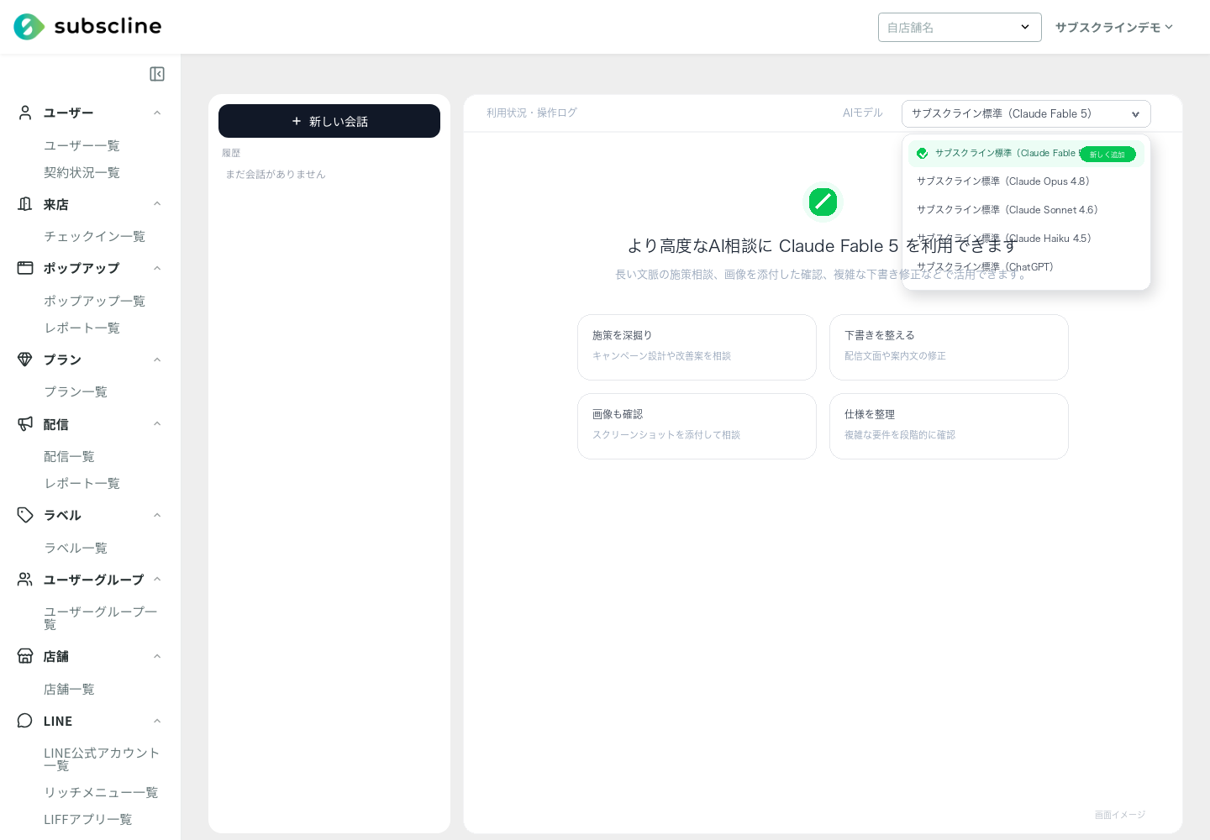Click the LINE speech bubble icon
The height and width of the screenshot is (840, 1210).
25,721
